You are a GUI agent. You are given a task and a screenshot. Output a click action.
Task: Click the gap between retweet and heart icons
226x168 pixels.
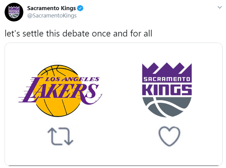tap(115, 136)
